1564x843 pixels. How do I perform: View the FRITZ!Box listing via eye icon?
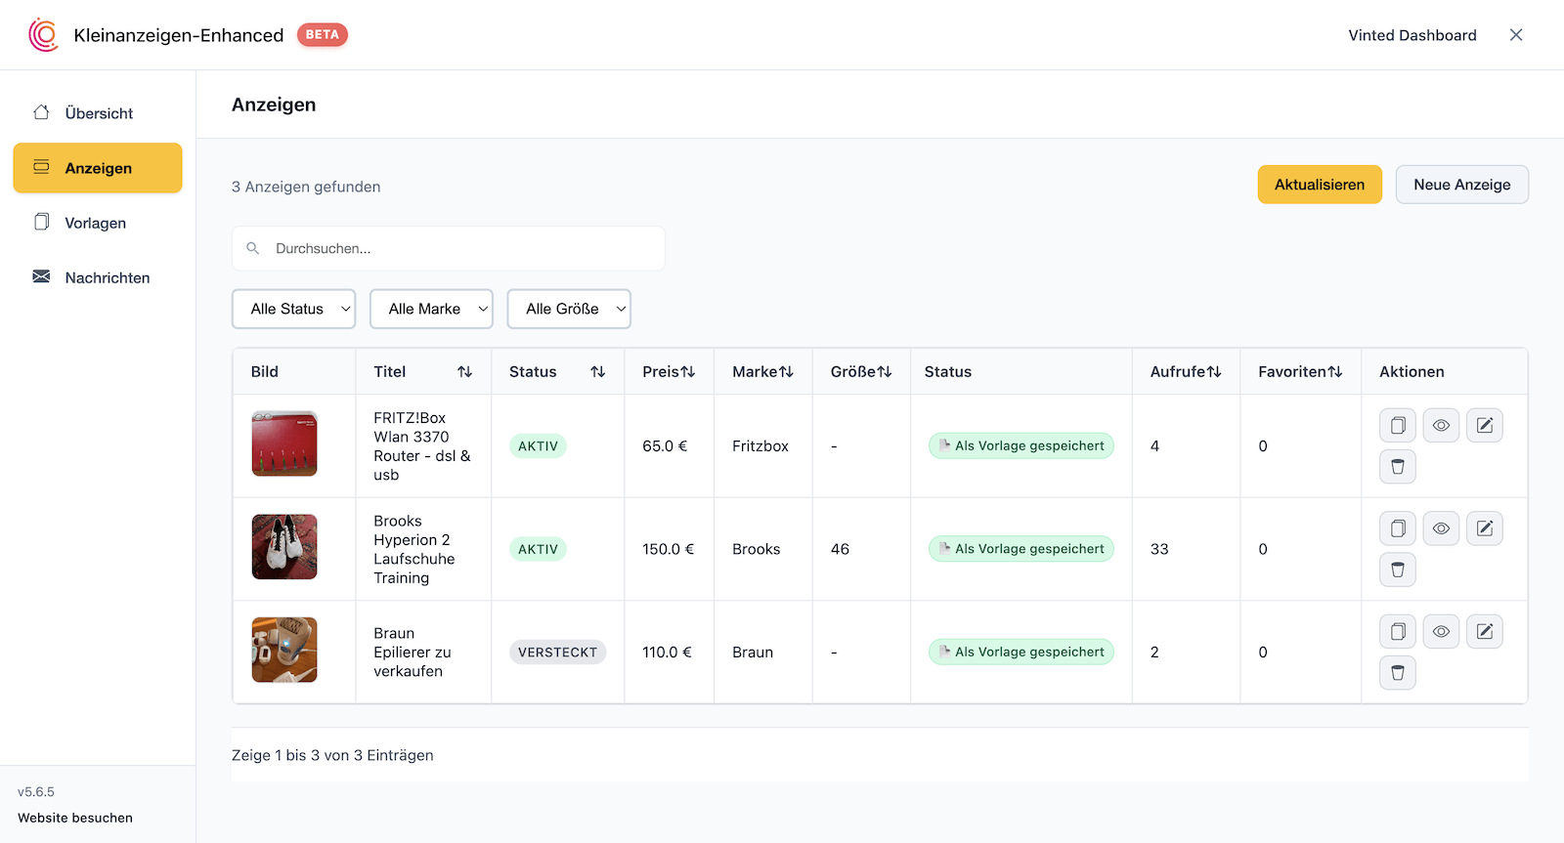coord(1441,425)
